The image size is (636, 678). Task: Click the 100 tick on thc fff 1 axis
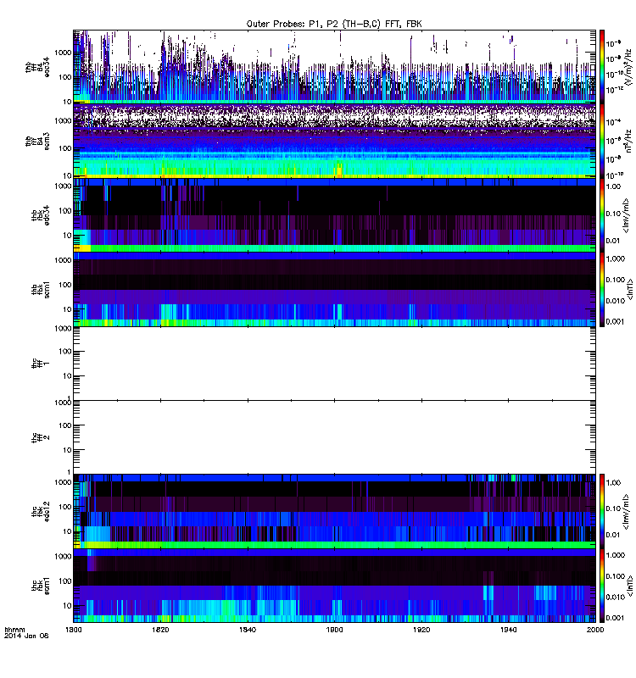tap(65, 352)
